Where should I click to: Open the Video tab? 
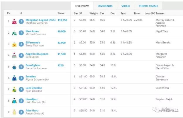[125, 6]
